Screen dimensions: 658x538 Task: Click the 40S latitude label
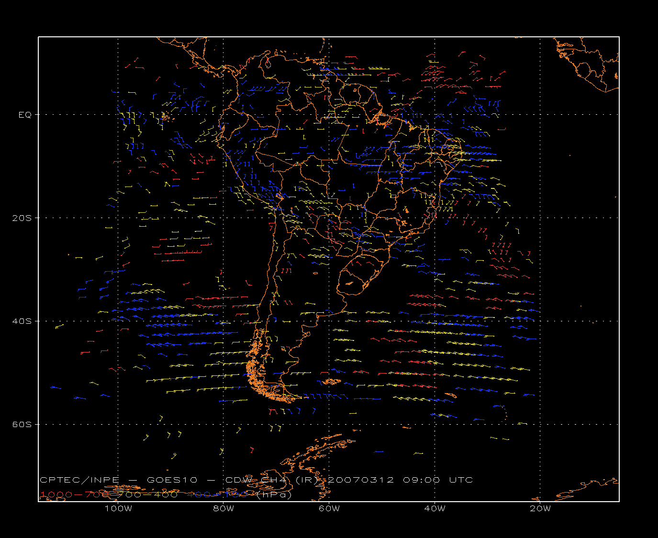(22, 321)
